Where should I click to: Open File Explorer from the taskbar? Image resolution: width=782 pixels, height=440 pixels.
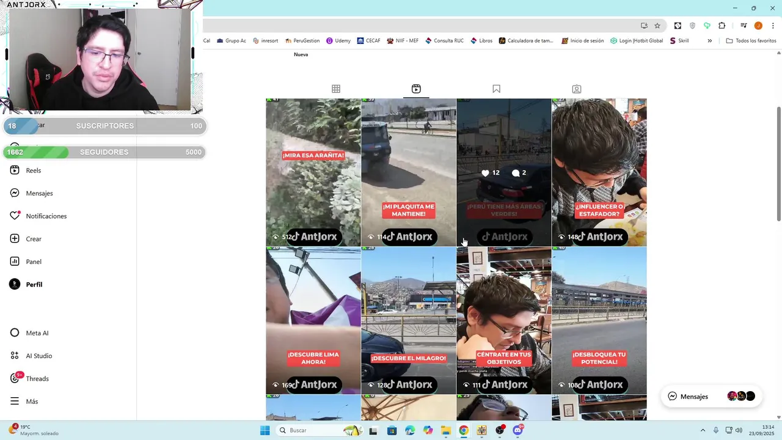pos(445,430)
